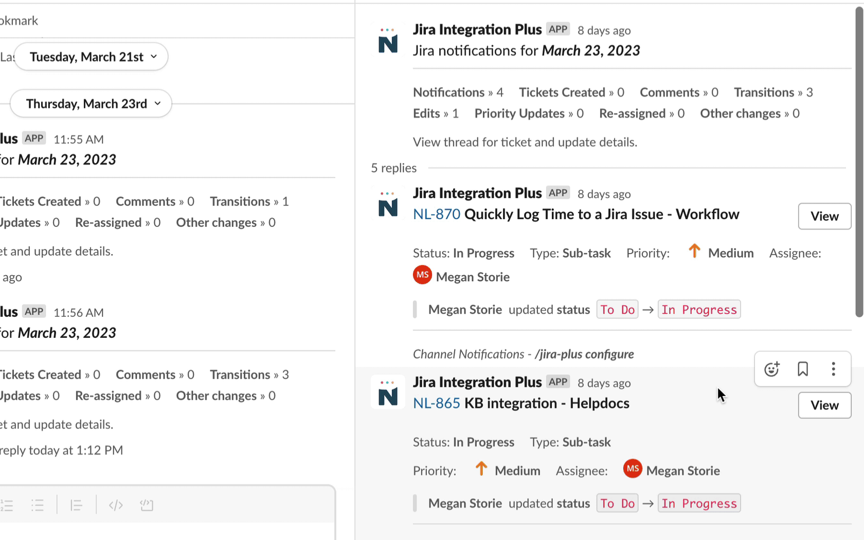Click Megan Storie avatar in NL-865 assignee

tap(633, 469)
